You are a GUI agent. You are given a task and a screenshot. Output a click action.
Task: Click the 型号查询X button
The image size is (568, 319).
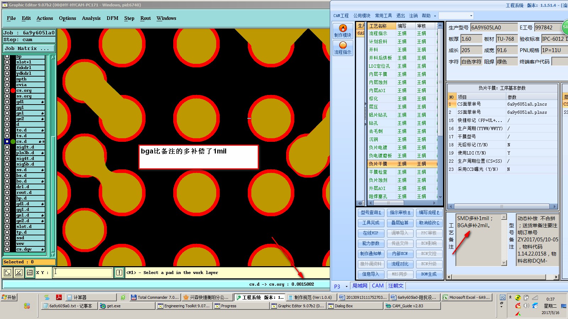coord(371,212)
